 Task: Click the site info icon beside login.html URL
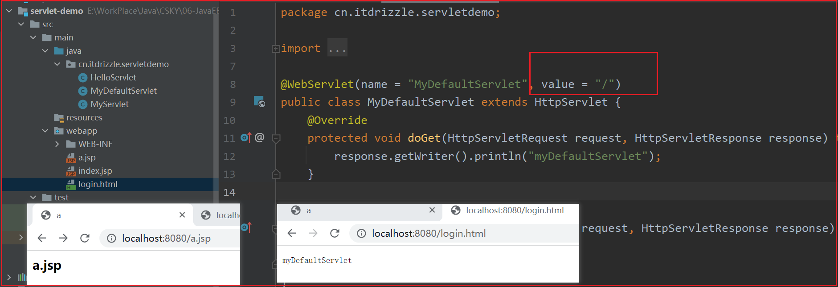tap(362, 234)
